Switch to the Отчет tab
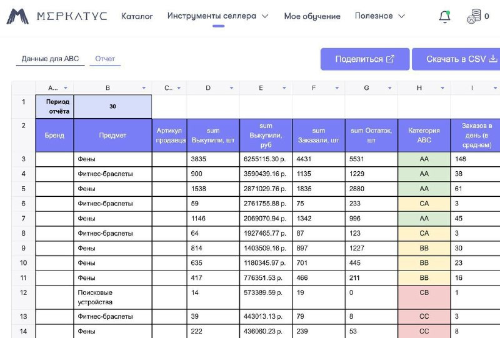500x338 pixels. point(105,59)
